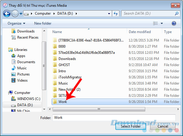Expand the arrow after DATA (D:) breadcrumb
Image resolution: width=183 pixels, height=136 pixels.
point(76,14)
